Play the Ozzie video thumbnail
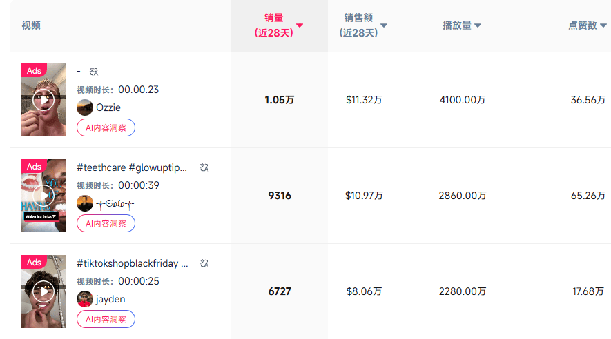This screenshot has height=339, width=611. (43, 100)
